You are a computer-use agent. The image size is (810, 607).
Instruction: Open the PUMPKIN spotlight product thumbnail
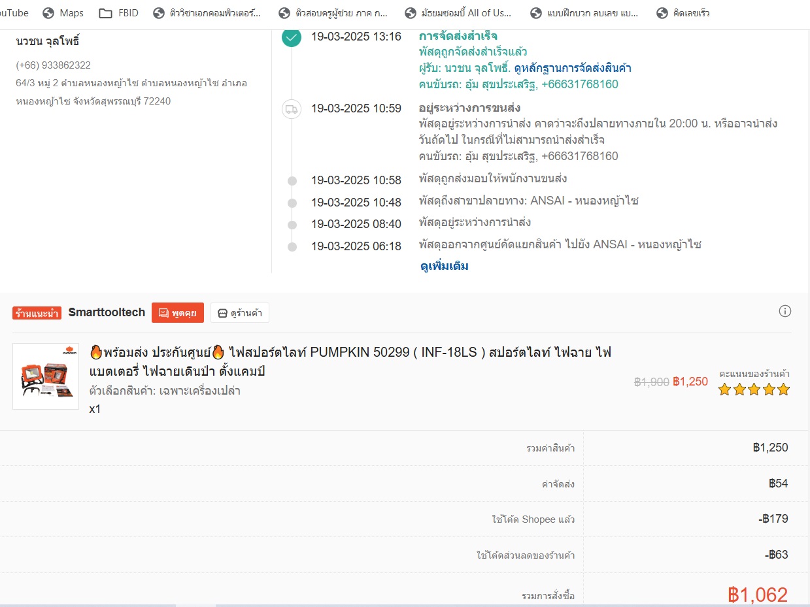coord(46,376)
